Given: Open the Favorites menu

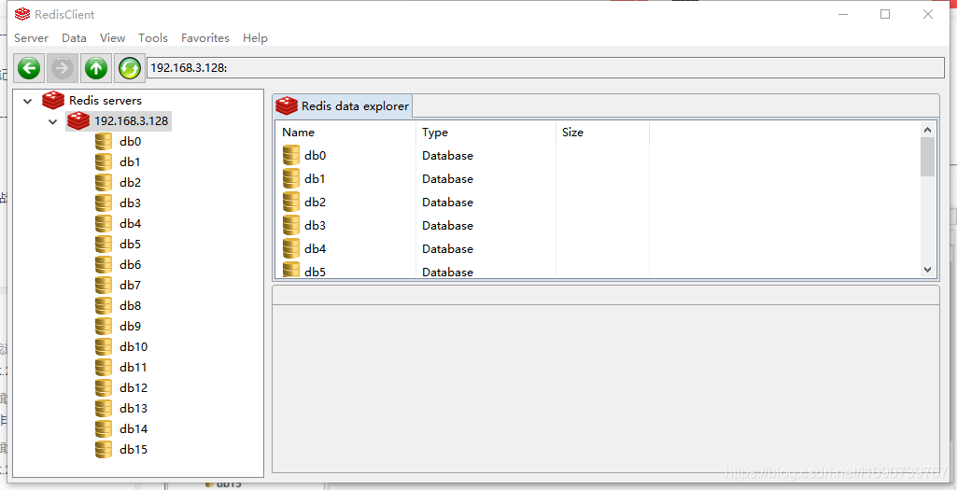Looking at the screenshot, I should coord(205,38).
